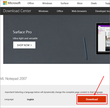Click the Microsoft logo

pos(12,3)
